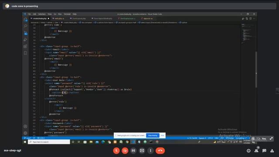
Task: Open the Edit menu
Action: click(34, 14)
